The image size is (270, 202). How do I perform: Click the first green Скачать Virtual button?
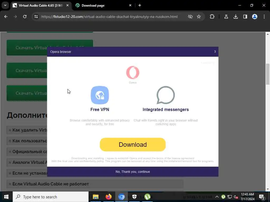click(x=27, y=48)
